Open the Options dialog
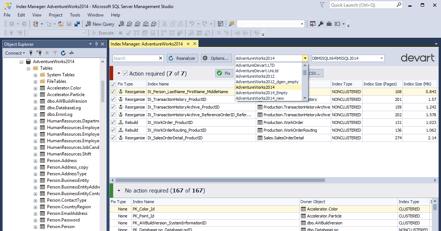 [216, 58]
